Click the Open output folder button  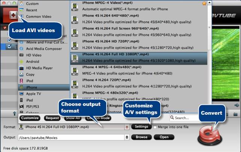coord(164,137)
